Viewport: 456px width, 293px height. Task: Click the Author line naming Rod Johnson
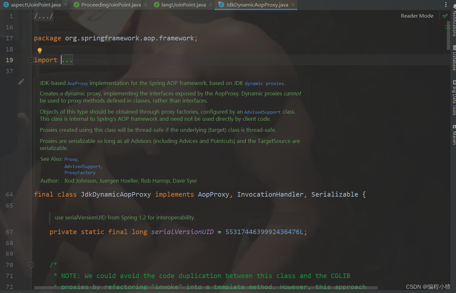[119, 181]
